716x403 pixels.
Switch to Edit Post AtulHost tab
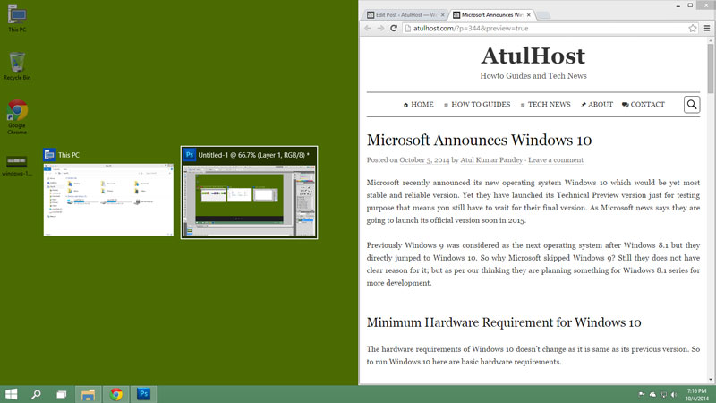[x=405, y=15]
